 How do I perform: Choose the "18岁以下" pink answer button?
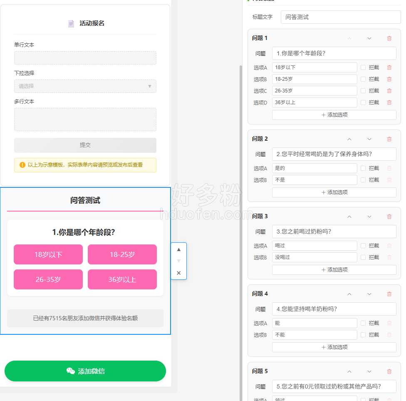click(x=48, y=254)
